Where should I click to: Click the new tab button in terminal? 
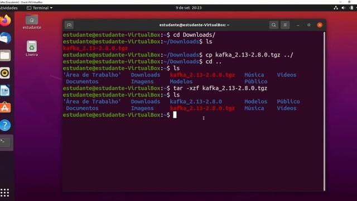69,25
